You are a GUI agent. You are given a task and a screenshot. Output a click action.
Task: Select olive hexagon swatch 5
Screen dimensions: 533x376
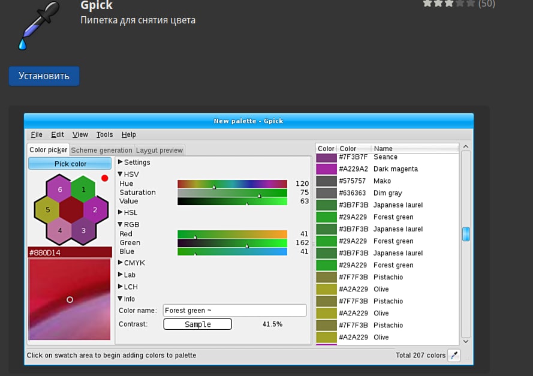point(47,210)
